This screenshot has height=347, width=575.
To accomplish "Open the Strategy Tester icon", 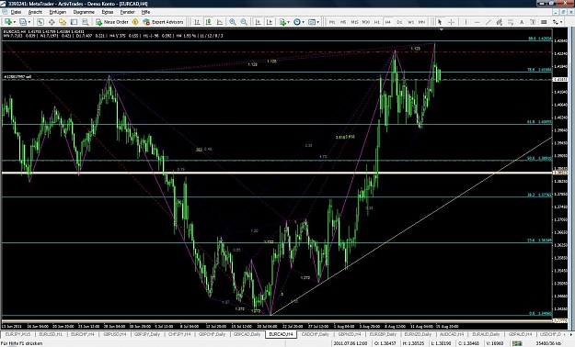I will coord(86,22).
